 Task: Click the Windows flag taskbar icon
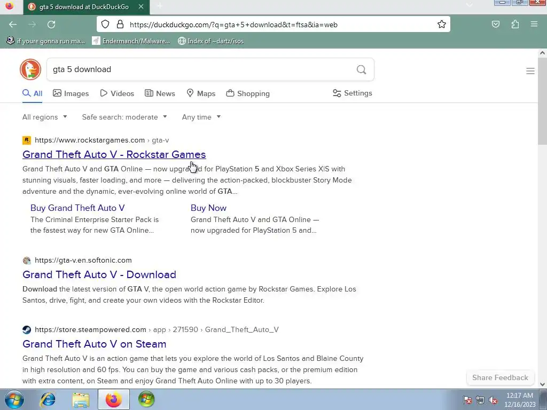coord(146,399)
